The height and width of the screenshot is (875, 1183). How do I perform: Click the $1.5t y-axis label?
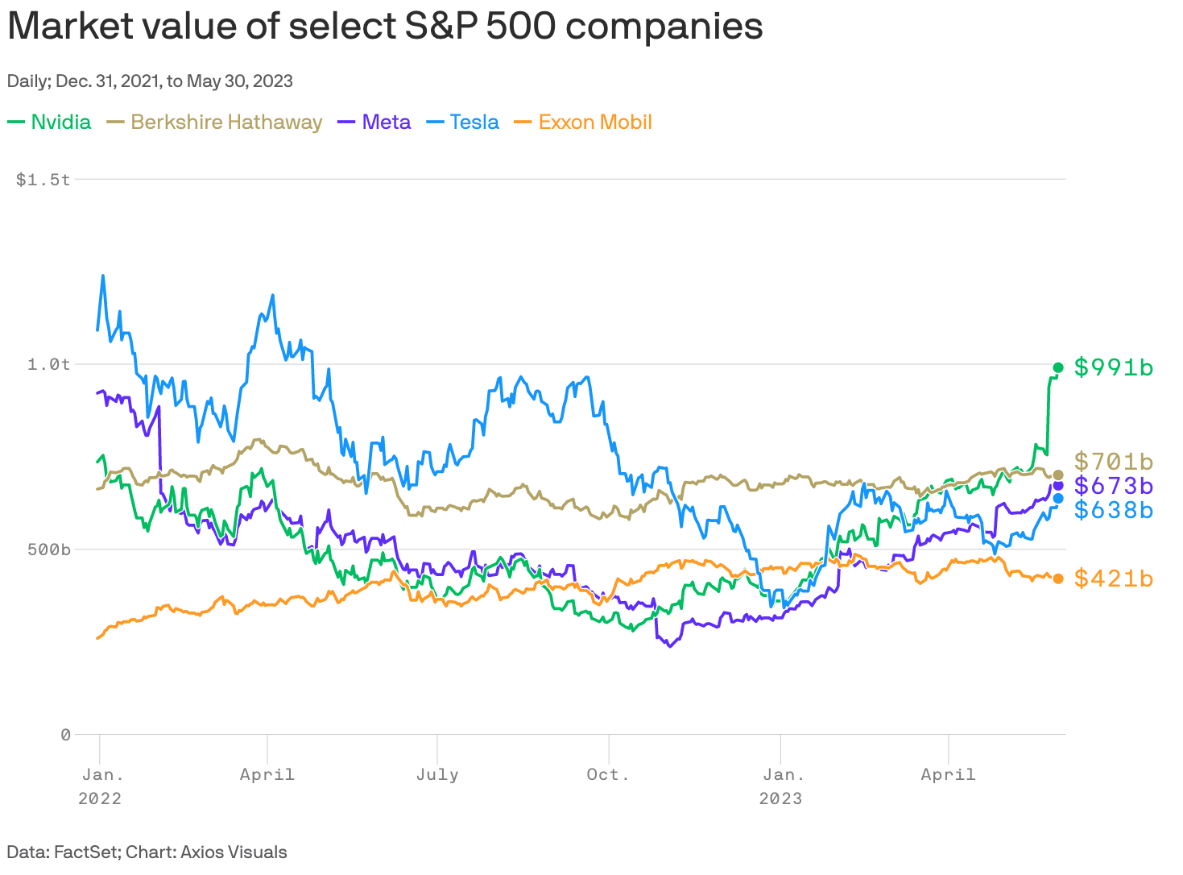click(x=43, y=179)
